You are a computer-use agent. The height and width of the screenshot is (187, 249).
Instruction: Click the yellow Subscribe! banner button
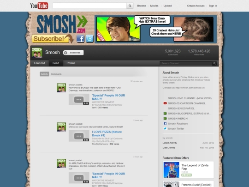tap(51, 39)
